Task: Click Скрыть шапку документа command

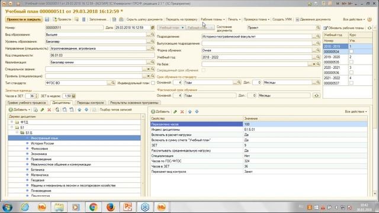Action: [144, 20]
